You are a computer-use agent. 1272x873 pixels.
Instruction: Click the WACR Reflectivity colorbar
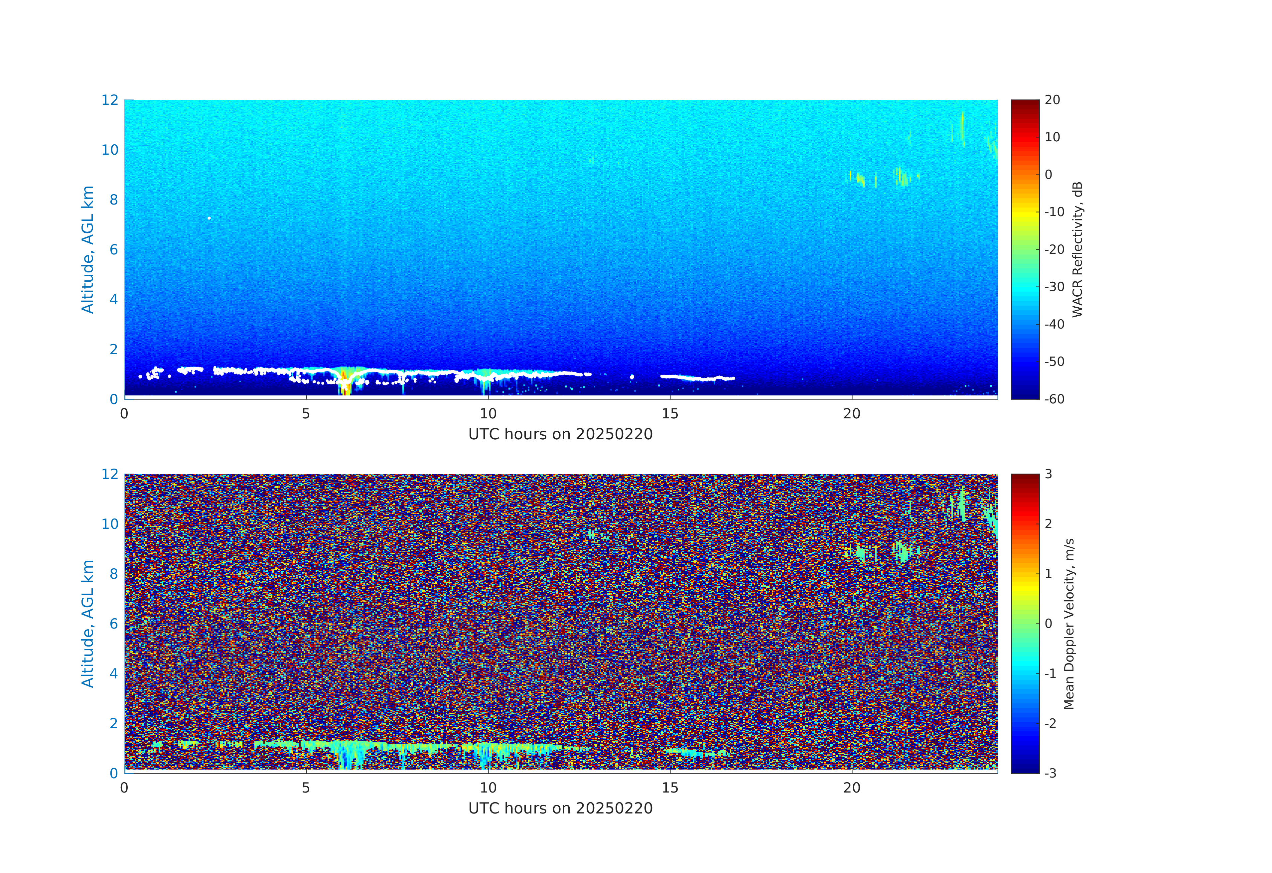point(1025,249)
